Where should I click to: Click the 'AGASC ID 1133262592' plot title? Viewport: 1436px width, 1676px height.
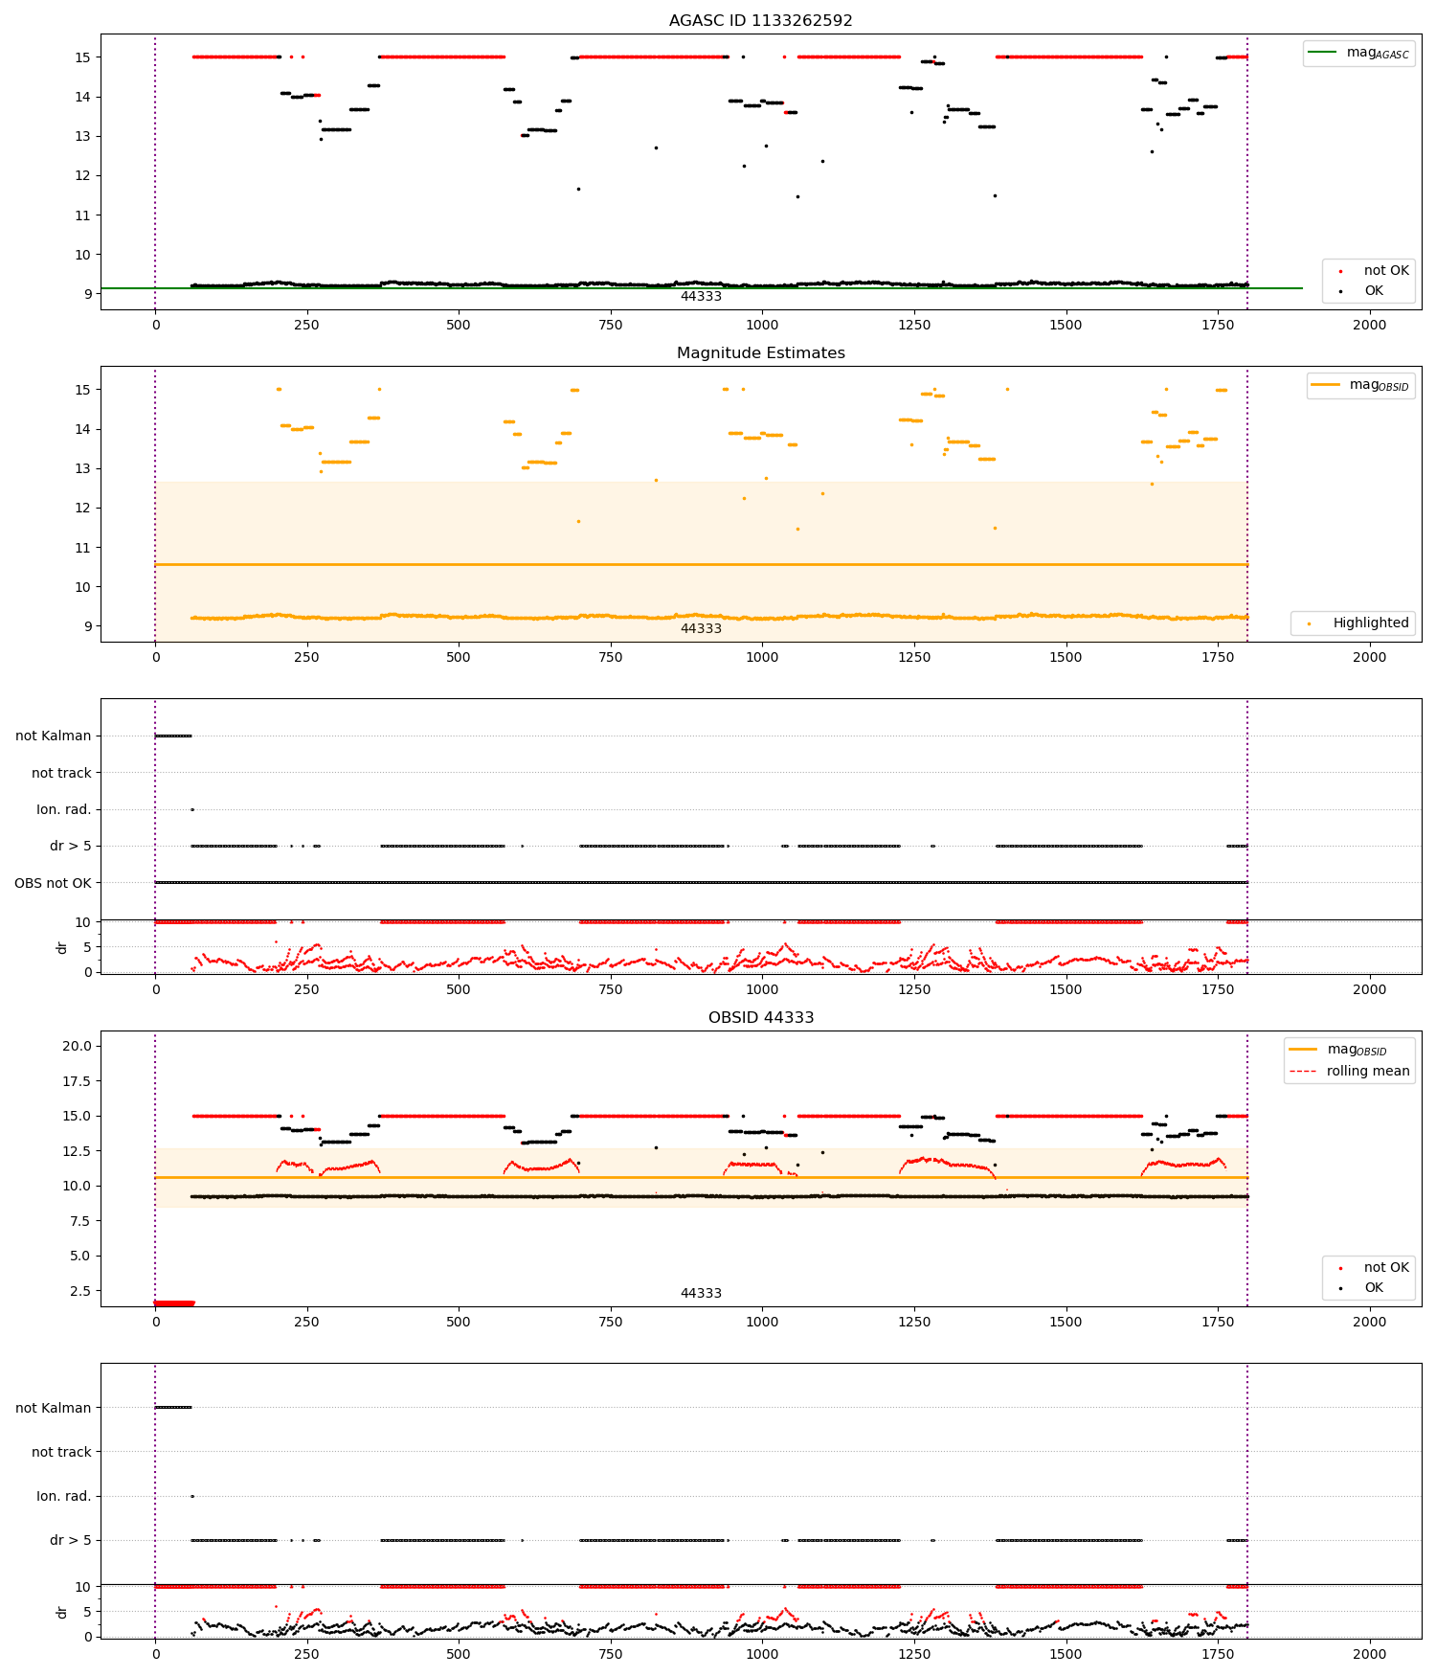[760, 20]
